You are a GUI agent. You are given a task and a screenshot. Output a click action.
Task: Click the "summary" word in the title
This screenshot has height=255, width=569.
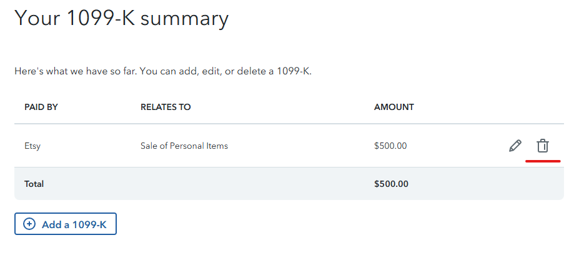click(x=184, y=18)
